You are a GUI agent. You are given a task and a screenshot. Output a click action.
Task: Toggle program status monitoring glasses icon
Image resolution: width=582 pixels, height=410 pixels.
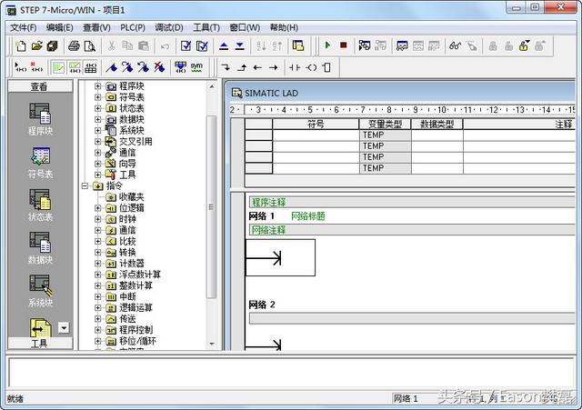pos(455,46)
